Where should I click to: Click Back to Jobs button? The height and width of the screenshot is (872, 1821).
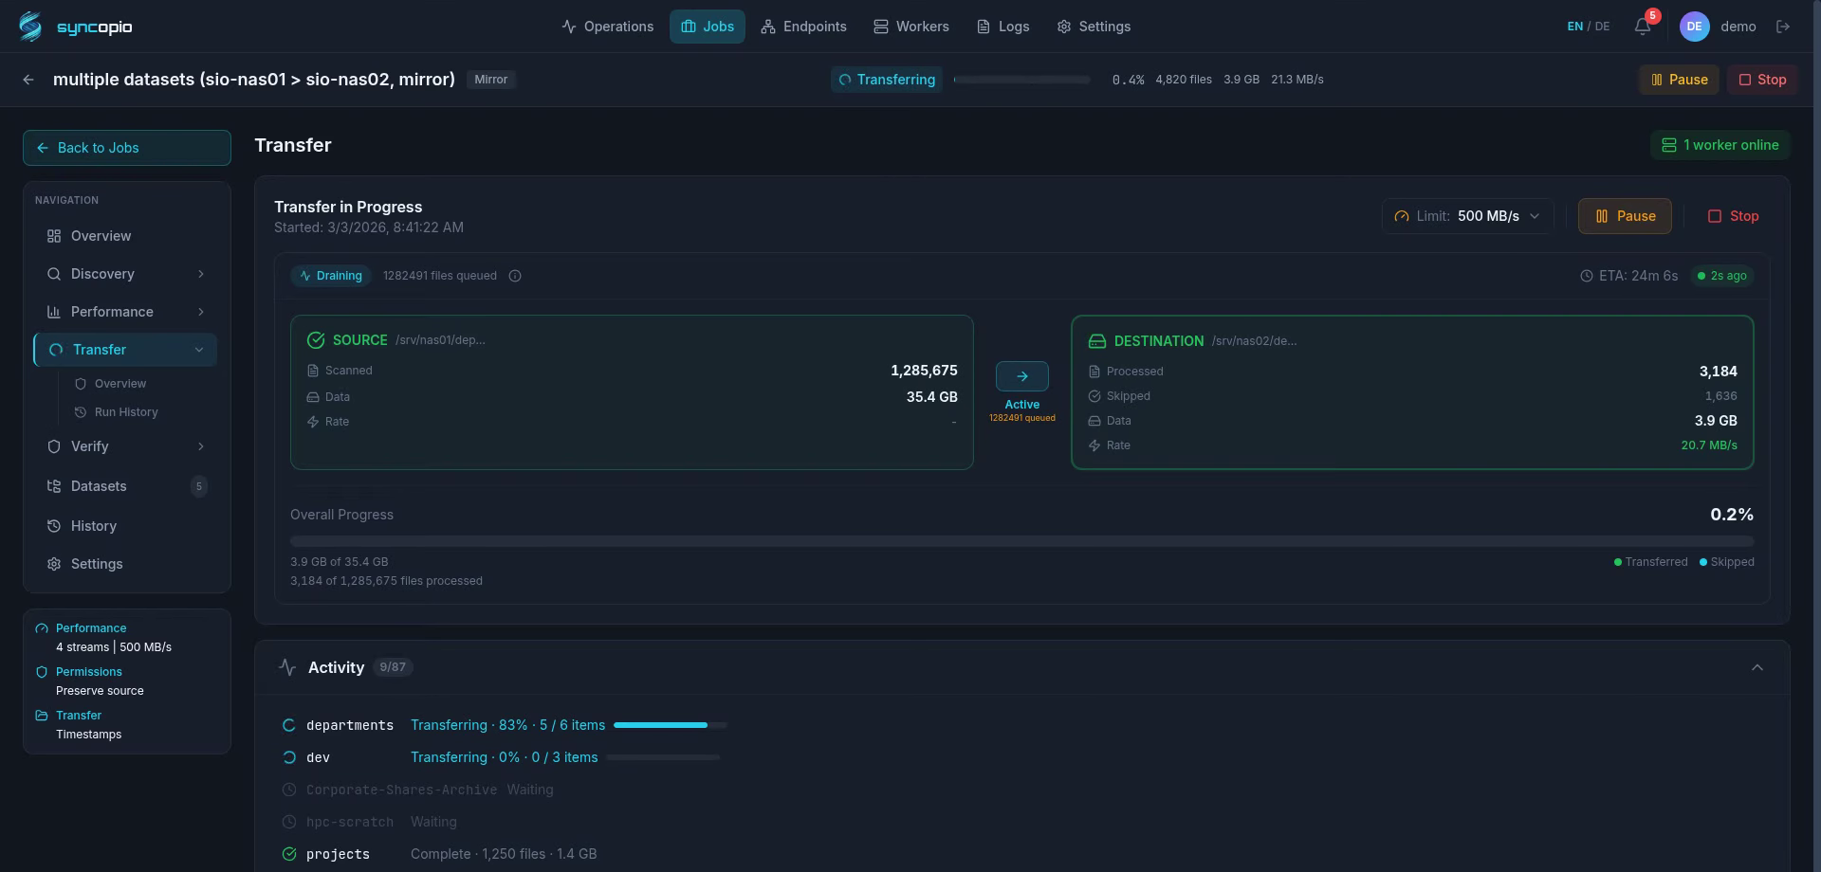pos(127,148)
